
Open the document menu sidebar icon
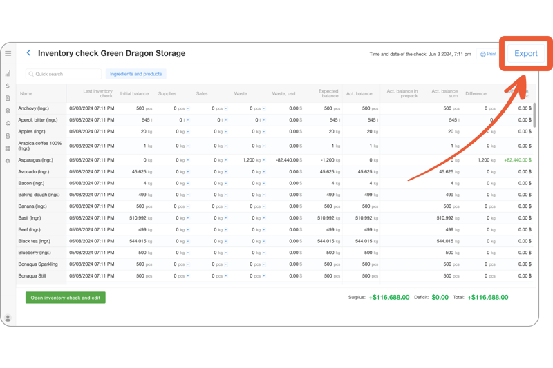click(x=8, y=98)
